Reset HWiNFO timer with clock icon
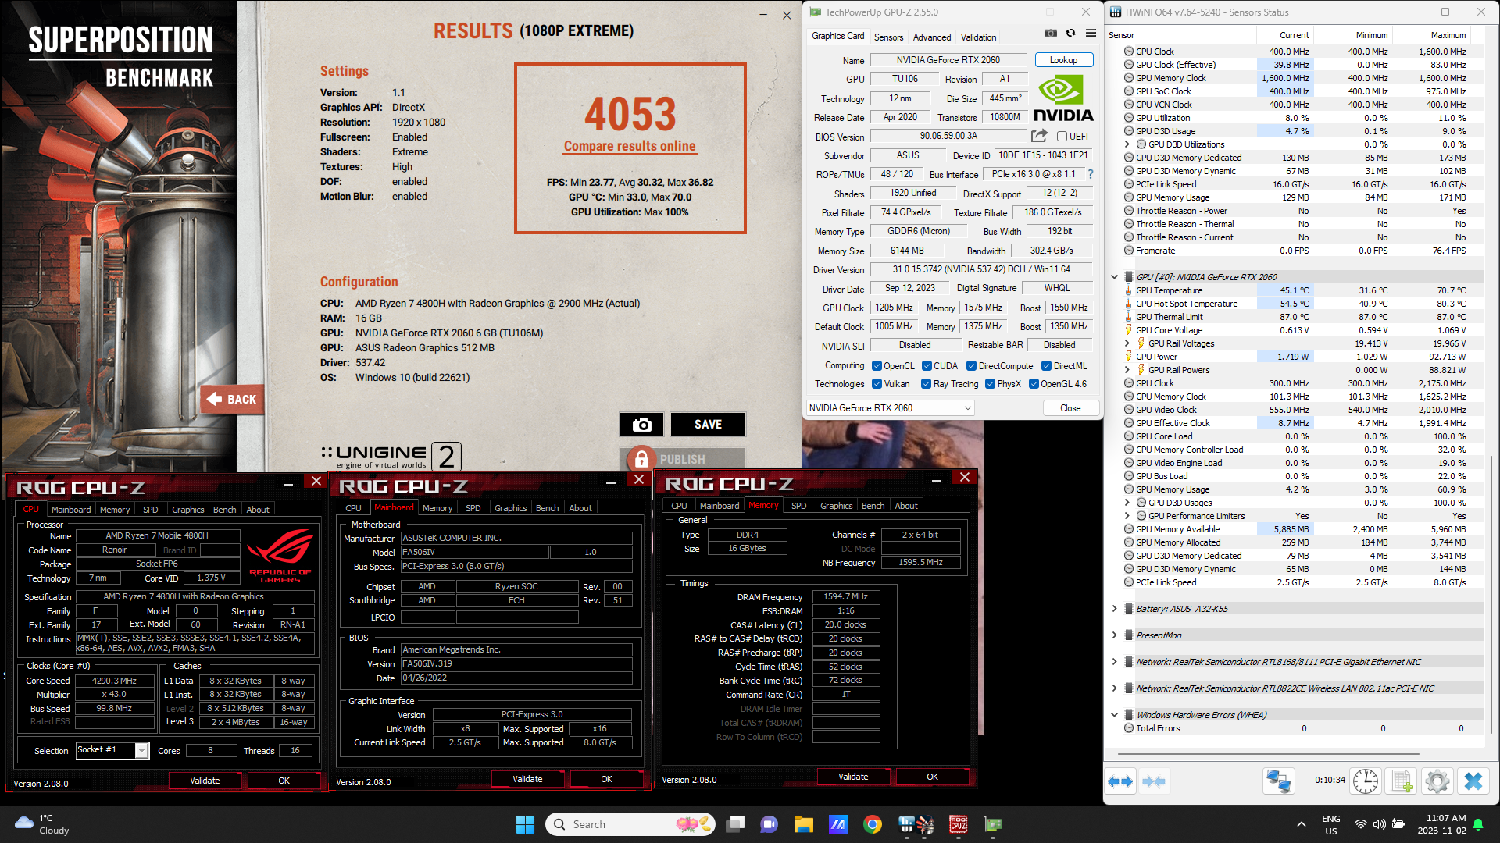Viewport: 1500px width, 843px height. 1366,781
